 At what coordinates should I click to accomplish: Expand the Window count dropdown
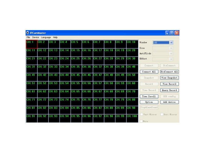171,43
